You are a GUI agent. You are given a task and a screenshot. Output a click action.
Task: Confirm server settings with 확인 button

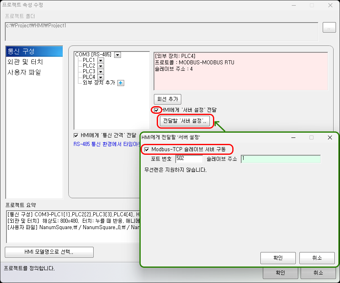pos(278,258)
